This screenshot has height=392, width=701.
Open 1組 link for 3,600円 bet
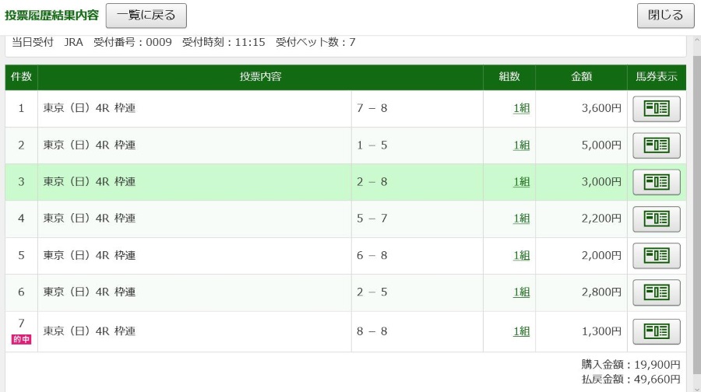tap(521, 108)
